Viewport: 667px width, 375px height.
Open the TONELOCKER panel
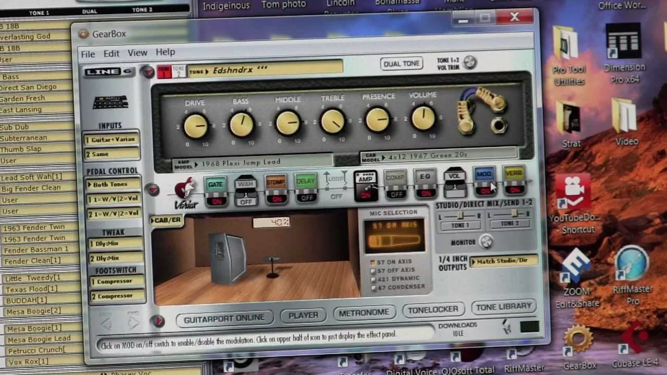(433, 310)
